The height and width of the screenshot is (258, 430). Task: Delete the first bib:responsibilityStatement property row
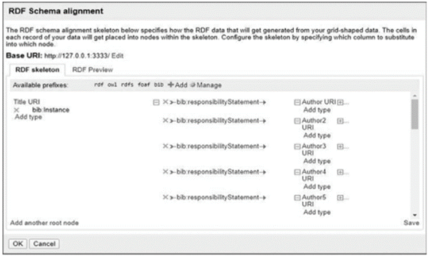[166, 102]
